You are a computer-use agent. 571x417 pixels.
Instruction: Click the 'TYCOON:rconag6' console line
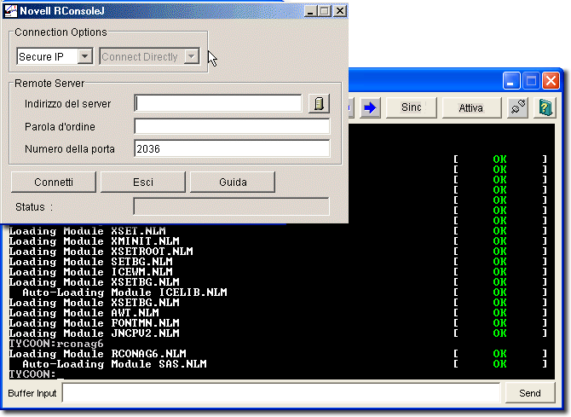point(56,344)
